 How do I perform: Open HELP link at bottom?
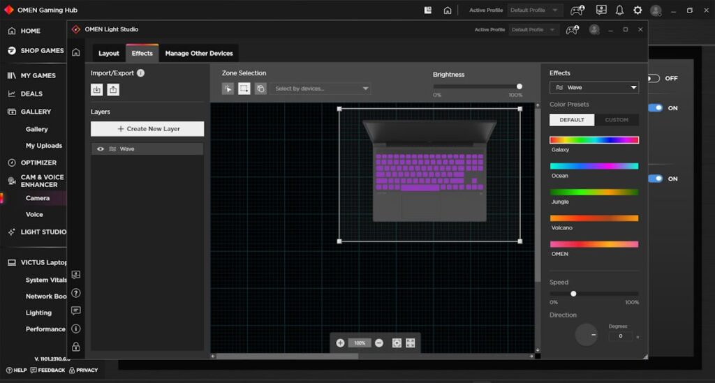(17, 370)
